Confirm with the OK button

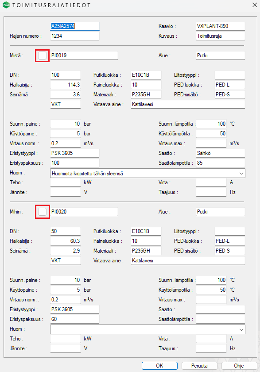[x=159, y=366]
